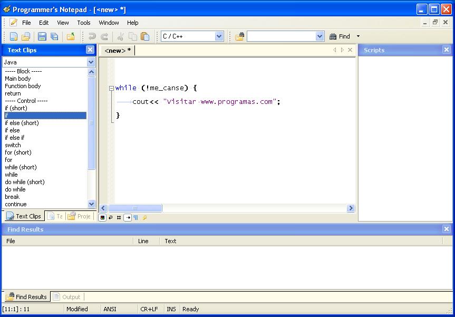This screenshot has height=317, width=455.
Task: Click the text clips vertical scrollbar thumb
Action: pyautogui.click(x=91, y=123)
